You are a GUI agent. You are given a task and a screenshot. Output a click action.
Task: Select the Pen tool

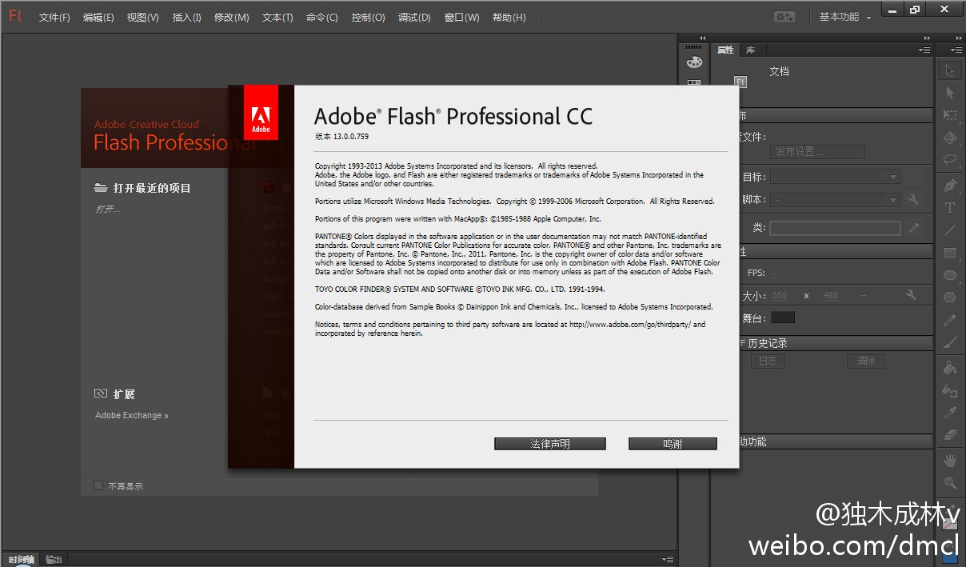[x=950, y=186]
